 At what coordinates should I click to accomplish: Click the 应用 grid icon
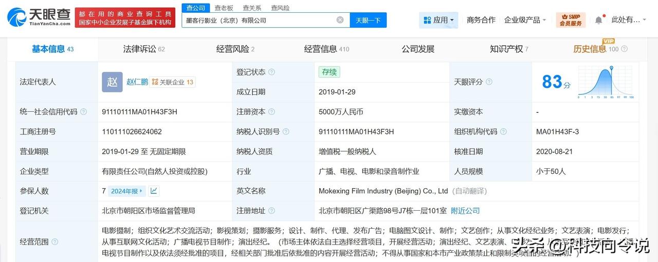click(427, 20)
